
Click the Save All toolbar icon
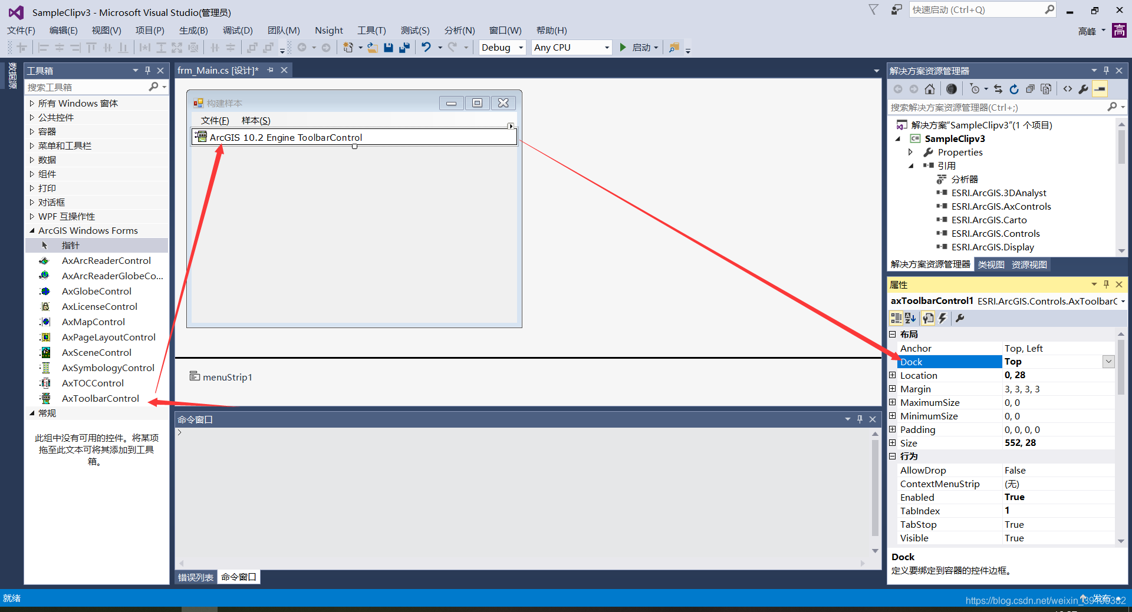404,48
